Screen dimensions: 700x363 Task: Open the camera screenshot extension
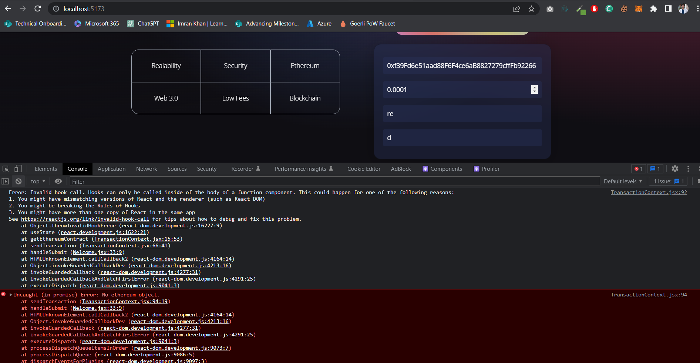click(550, 9)
